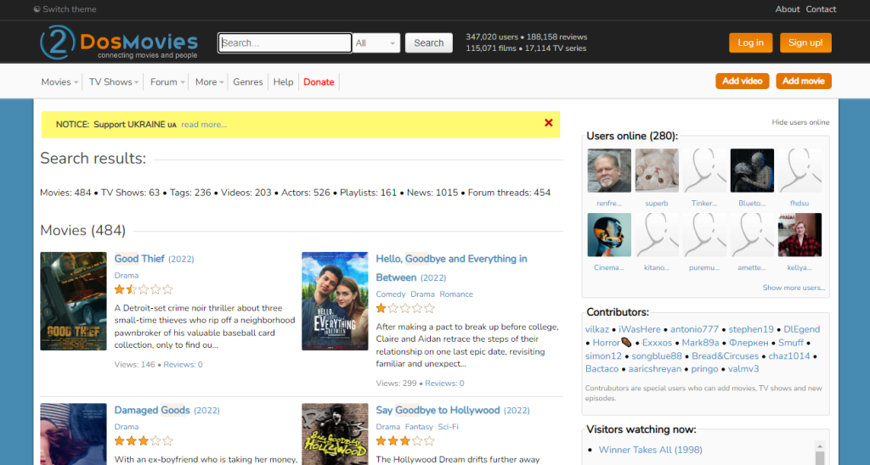Click Hello, Goodbye star rating
The image size is (870, 465).
coord(405,308)
